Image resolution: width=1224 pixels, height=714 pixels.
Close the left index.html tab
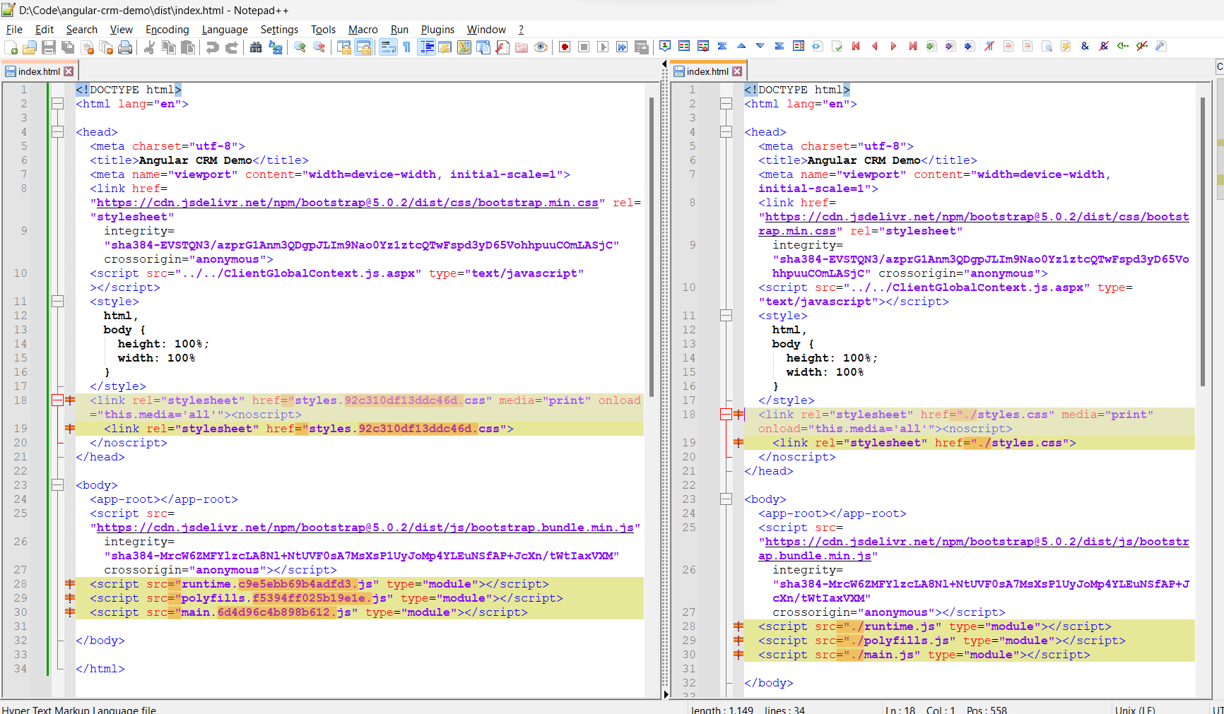(x=69, y=71)
